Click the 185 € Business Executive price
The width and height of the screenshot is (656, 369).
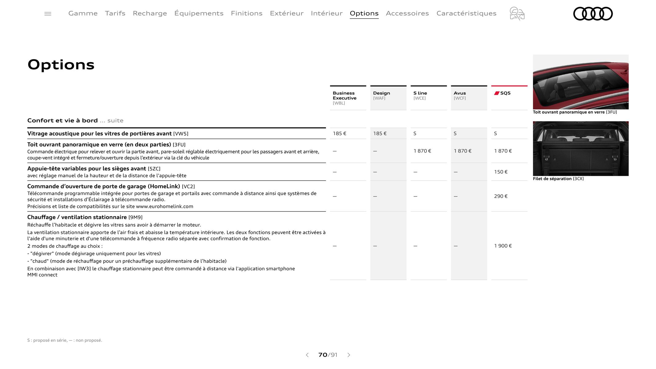click(x=340, y=133)
